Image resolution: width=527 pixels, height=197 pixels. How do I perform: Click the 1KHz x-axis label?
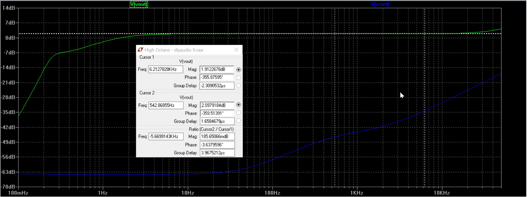(357, 193)
